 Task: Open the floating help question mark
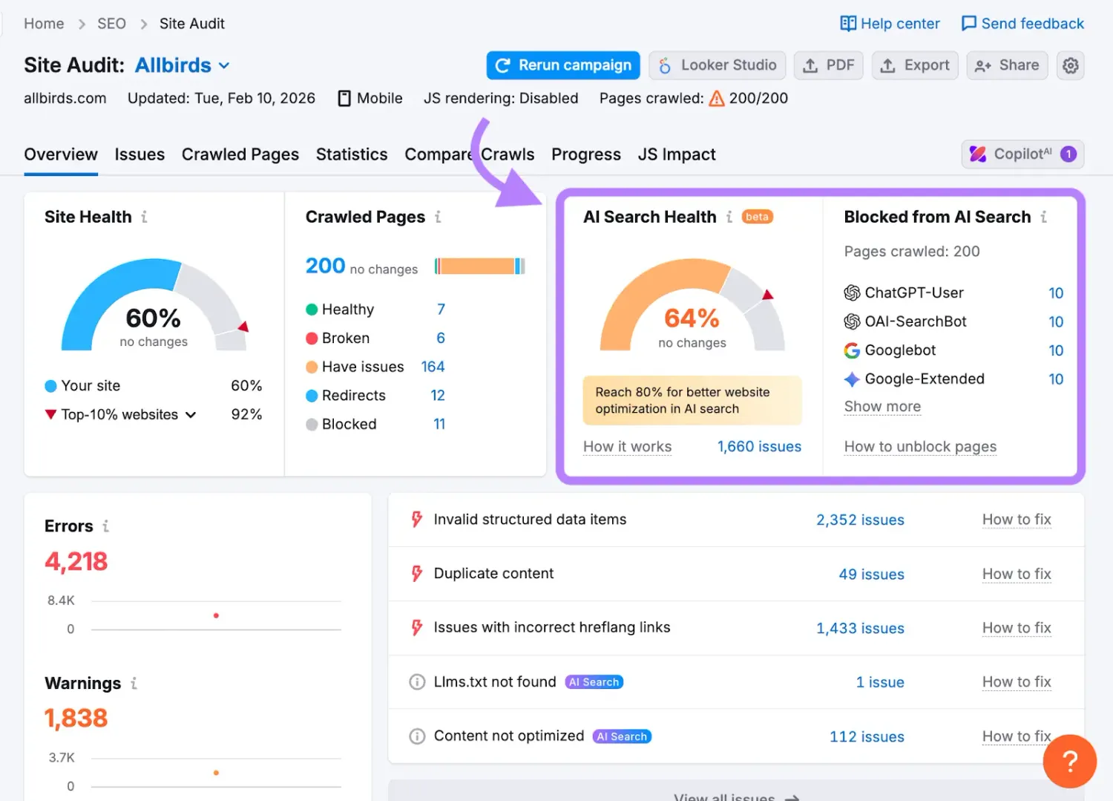point(1069,761)
